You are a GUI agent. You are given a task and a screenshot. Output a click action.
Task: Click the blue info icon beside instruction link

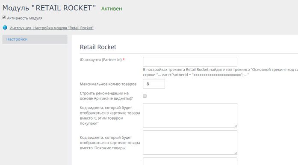pyautogui.click(x=5, y=27)
